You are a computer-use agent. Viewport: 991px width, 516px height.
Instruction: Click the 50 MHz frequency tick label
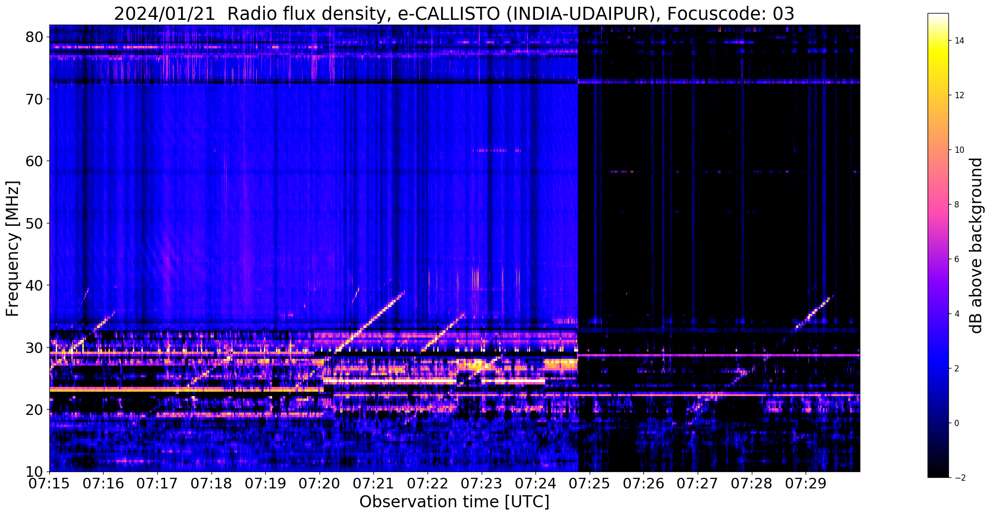(x=35, y=223)
